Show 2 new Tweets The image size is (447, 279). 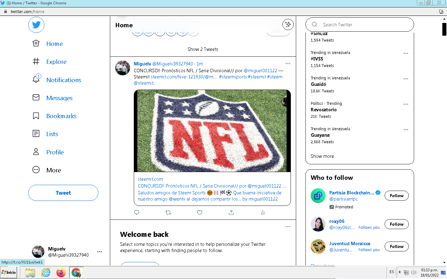pos(203,49)
